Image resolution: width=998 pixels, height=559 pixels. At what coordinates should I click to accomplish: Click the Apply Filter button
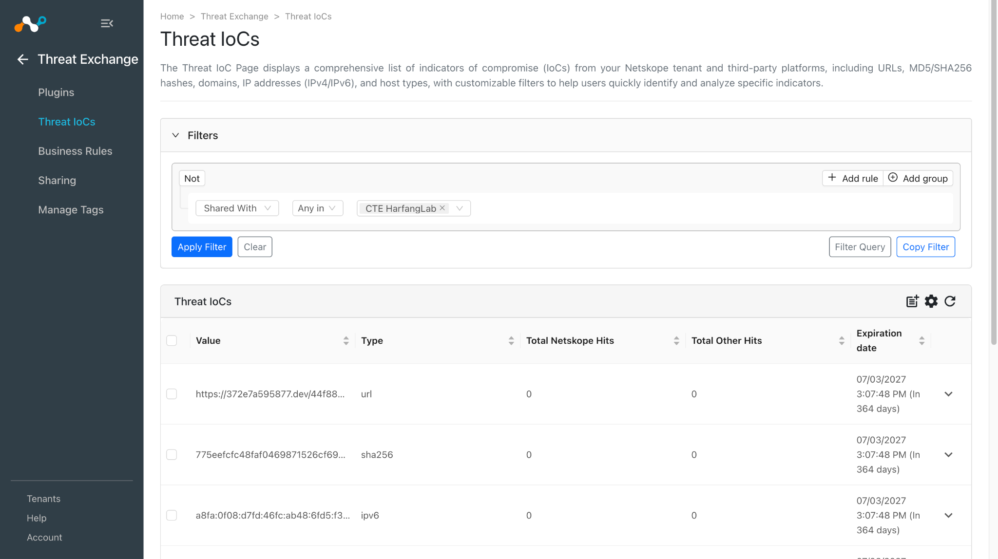202,247
